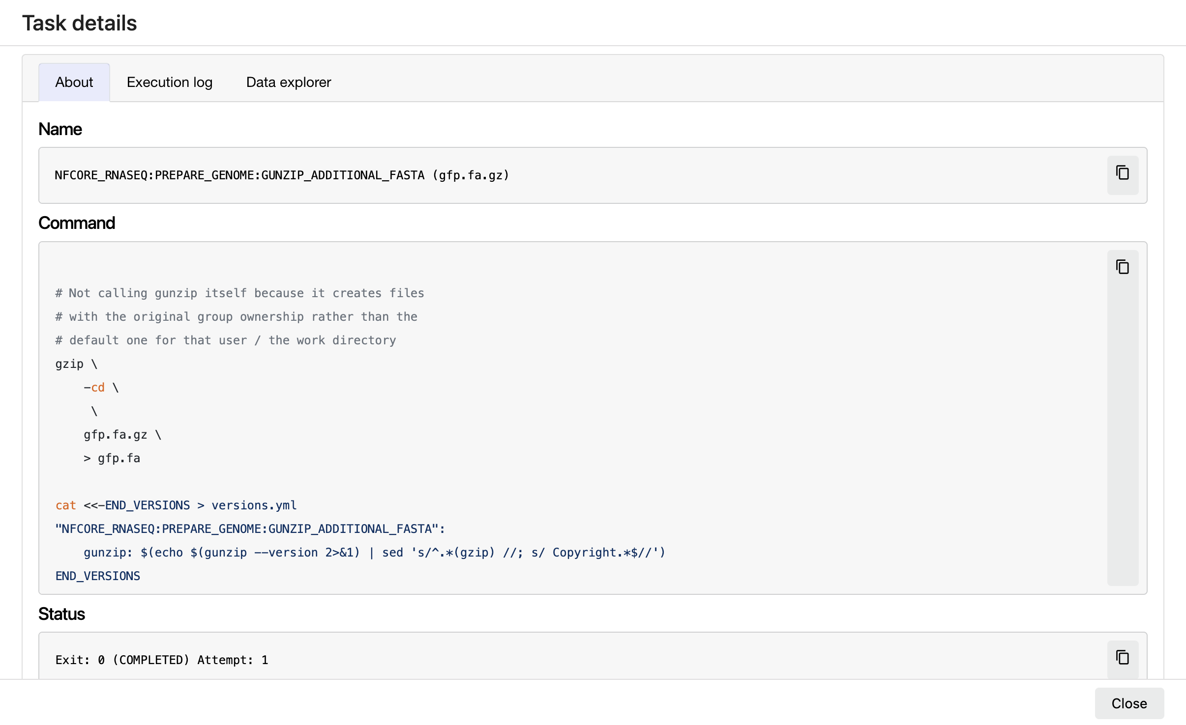Image resolution: width=1186 pixels, height=725 pixels.
Task: Click the 'gunzip: $(echo' version line
Action: 374,553
